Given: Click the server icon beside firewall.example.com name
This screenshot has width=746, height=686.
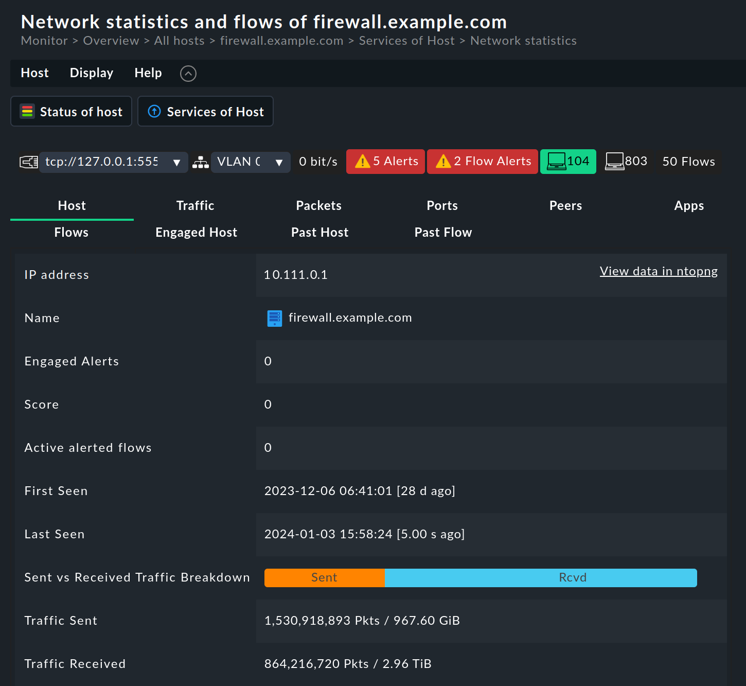Looking at the screenshot, I should 274,318.
